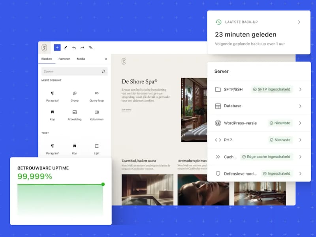
Task: Select the pencil edit tool
Action: (66, 48)
